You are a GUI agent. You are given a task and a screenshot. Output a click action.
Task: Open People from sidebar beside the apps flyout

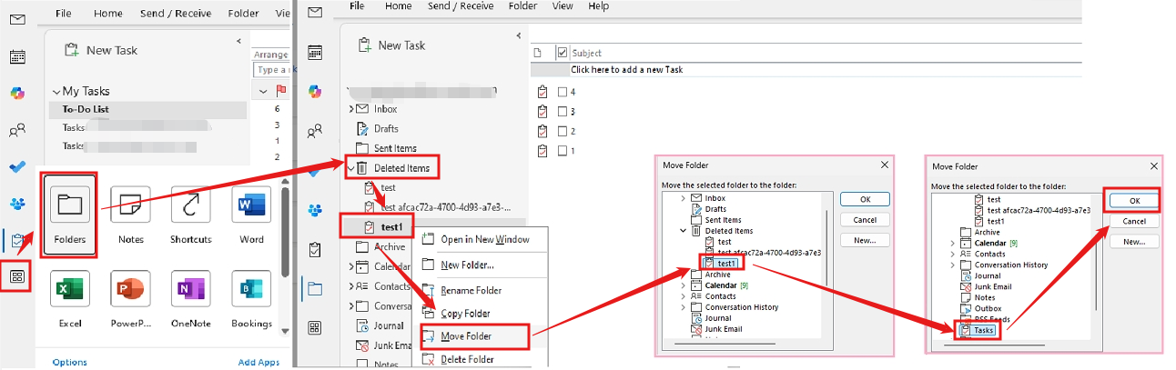(x=17, y=131)
